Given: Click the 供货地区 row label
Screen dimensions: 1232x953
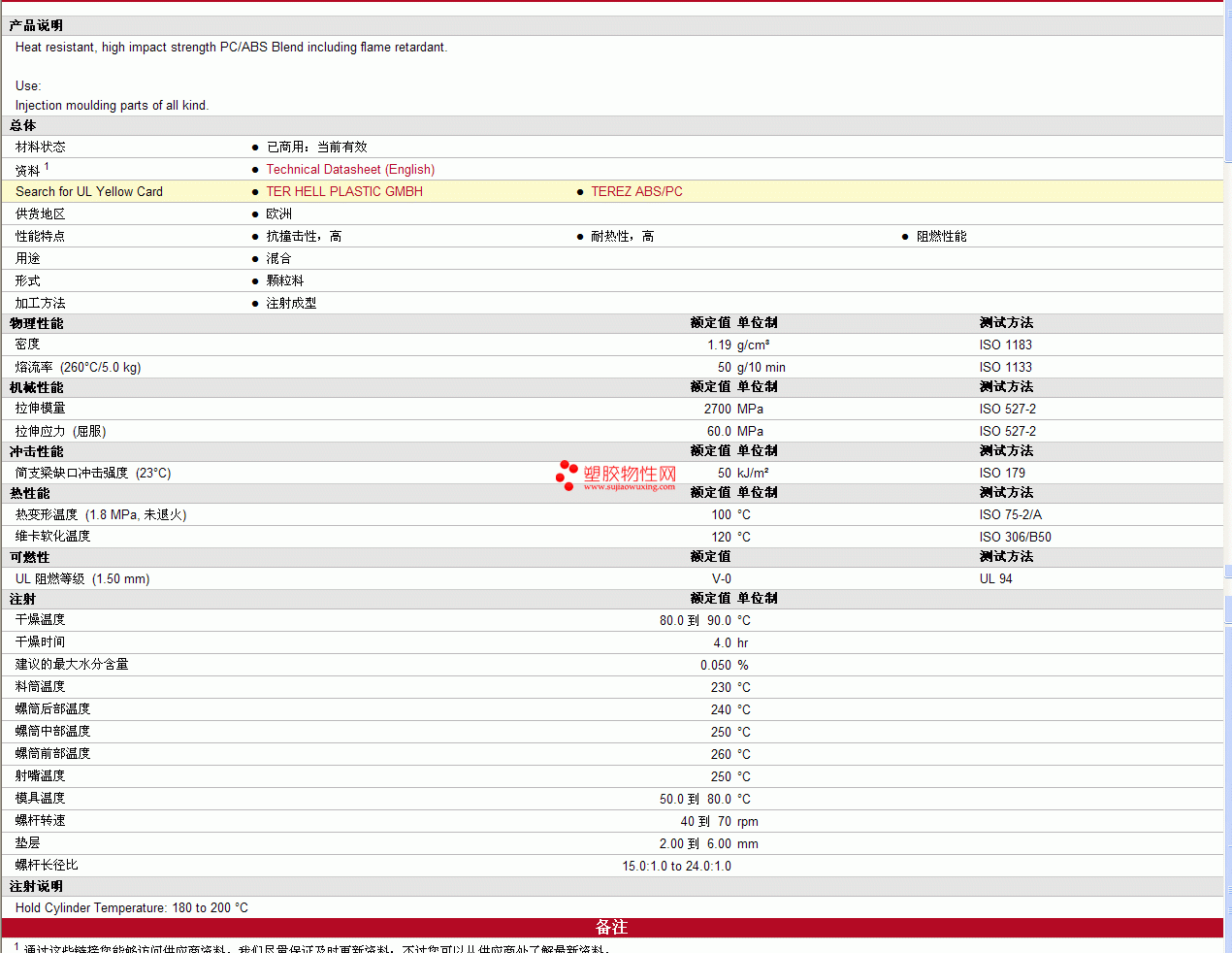Looking at the screenshot, I should 41,214.
